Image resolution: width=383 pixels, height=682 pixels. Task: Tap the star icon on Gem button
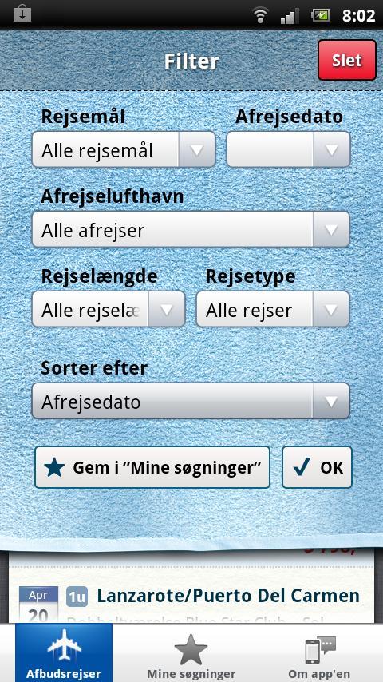(54, 467)
